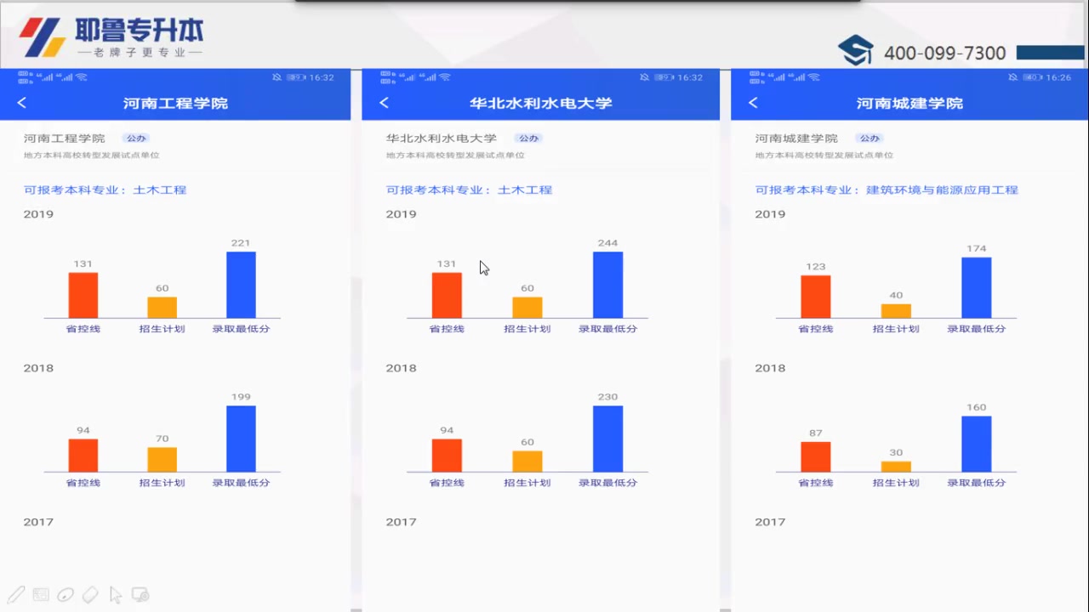Click 省控线 label in 河南城建学院 2018 chart
The image size is (1089, 612).
[x=816, y=483]
